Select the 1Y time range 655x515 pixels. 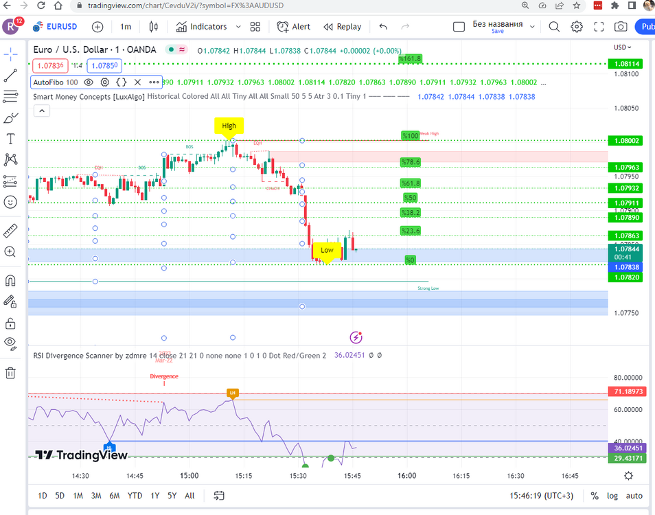click(155, 496)
